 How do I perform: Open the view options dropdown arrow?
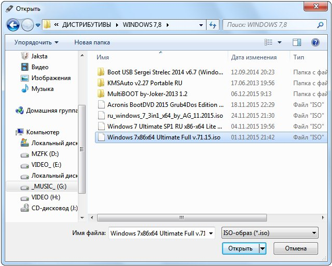pyautogui.click(x=279, y=42)
